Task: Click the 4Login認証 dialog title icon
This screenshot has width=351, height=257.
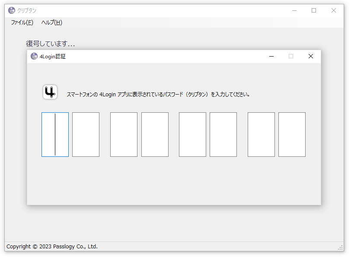Action: pos(34,56)
